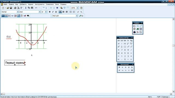Click the Go button
This screenshot has height=98, width=175.
81,16
